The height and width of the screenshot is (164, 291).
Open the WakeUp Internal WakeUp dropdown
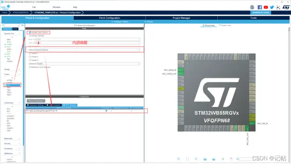pyautogui.click(x=87, y=50)
